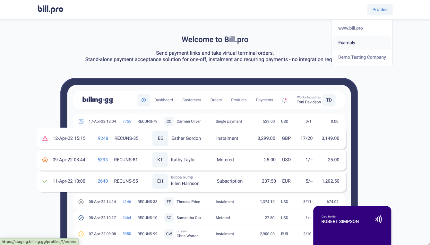
Task: Click circled check icon on RECUNS-10 row
Action: click(81, 218)
